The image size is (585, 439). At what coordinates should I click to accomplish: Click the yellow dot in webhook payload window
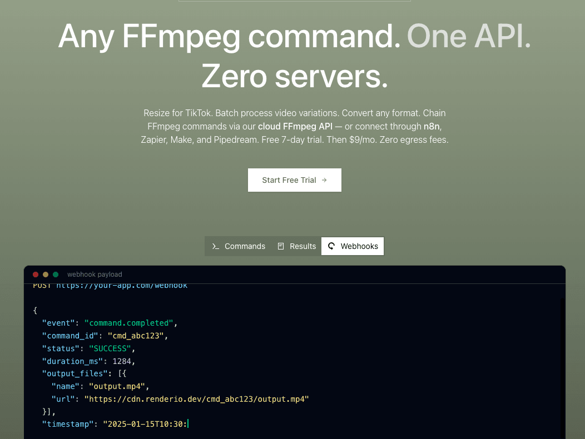pos(46,275)
